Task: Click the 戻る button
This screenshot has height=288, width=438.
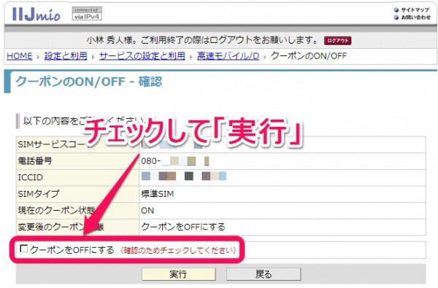Action: (x=264, y=274)
